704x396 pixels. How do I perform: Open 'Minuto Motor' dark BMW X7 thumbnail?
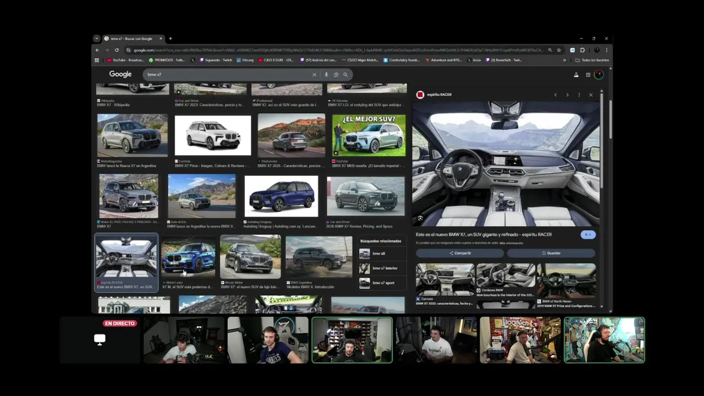point(250,257)
